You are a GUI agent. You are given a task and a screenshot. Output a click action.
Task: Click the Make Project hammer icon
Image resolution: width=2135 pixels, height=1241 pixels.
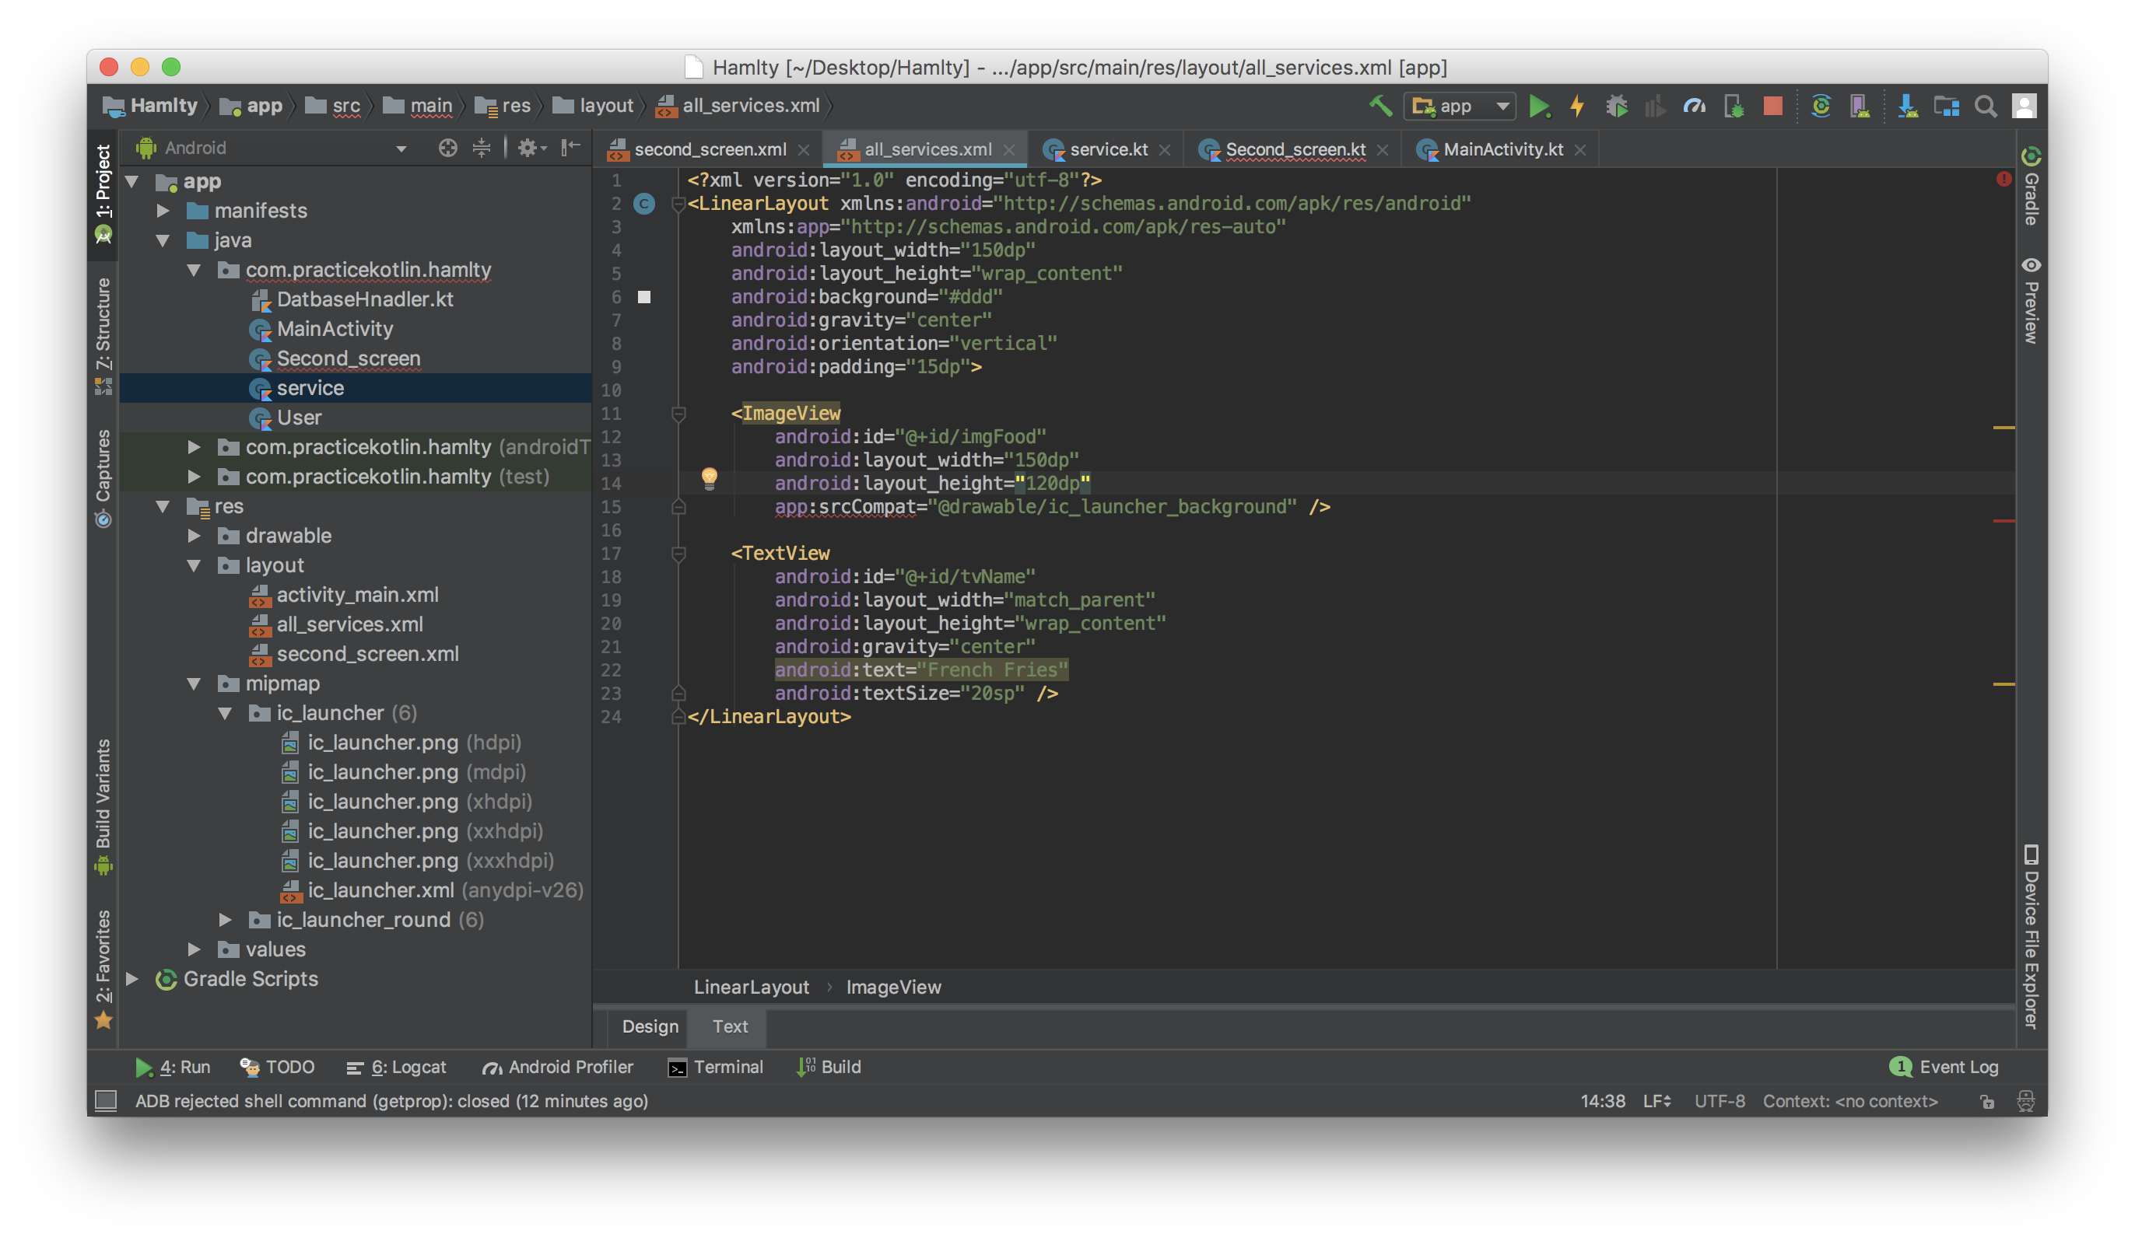point(1380,106)
